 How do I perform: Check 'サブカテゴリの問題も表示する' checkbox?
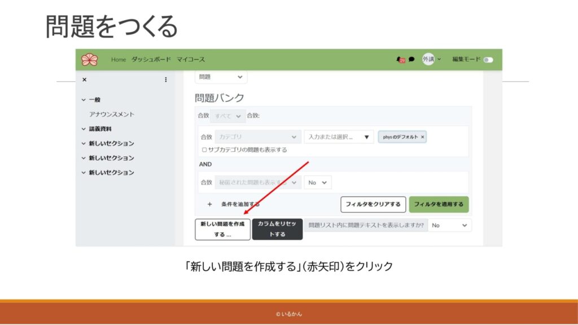click(x=204, y=150)
